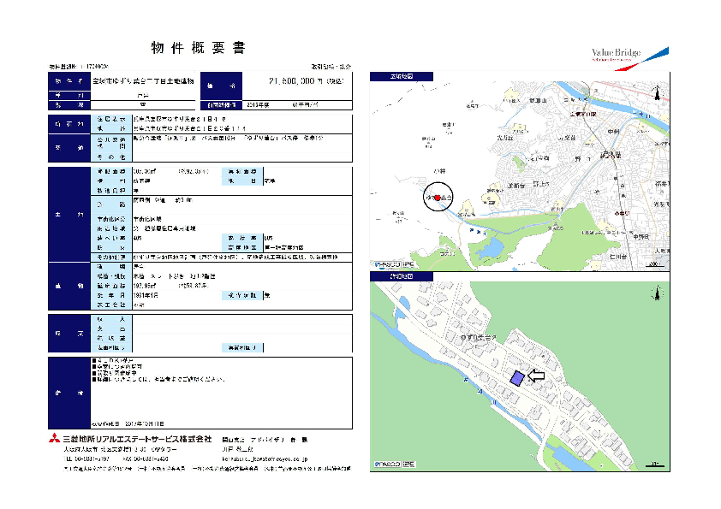
Task: Click the 備考 section header cell
Action: pos(69,393)
